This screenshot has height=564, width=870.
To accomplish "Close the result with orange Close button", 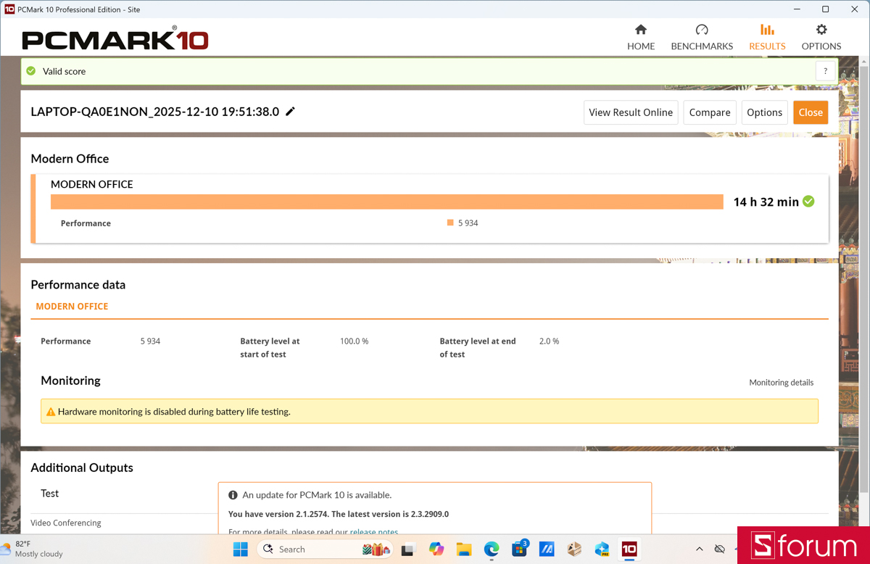I will click(x=811, y=112).
